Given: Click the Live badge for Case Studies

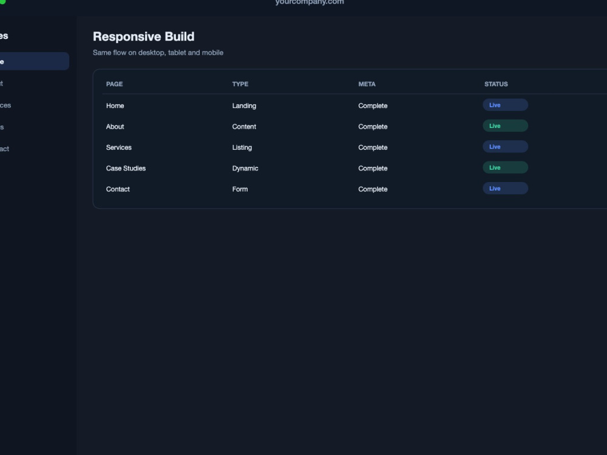Looking at the screenshot, I should [505, 167].
